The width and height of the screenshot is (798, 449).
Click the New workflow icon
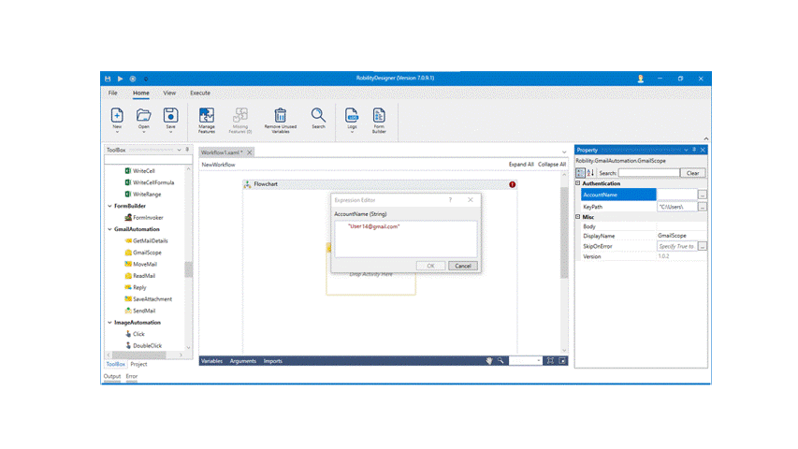tap(117, 115)
